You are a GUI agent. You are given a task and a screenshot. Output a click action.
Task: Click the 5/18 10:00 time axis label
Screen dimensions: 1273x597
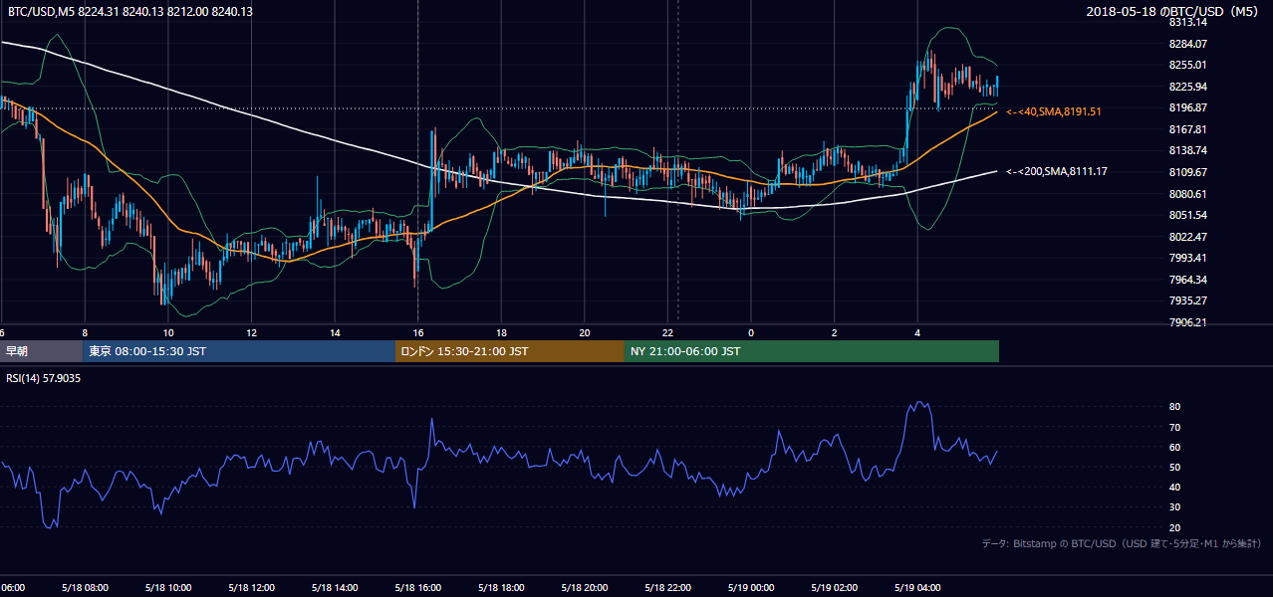point(166,588)
